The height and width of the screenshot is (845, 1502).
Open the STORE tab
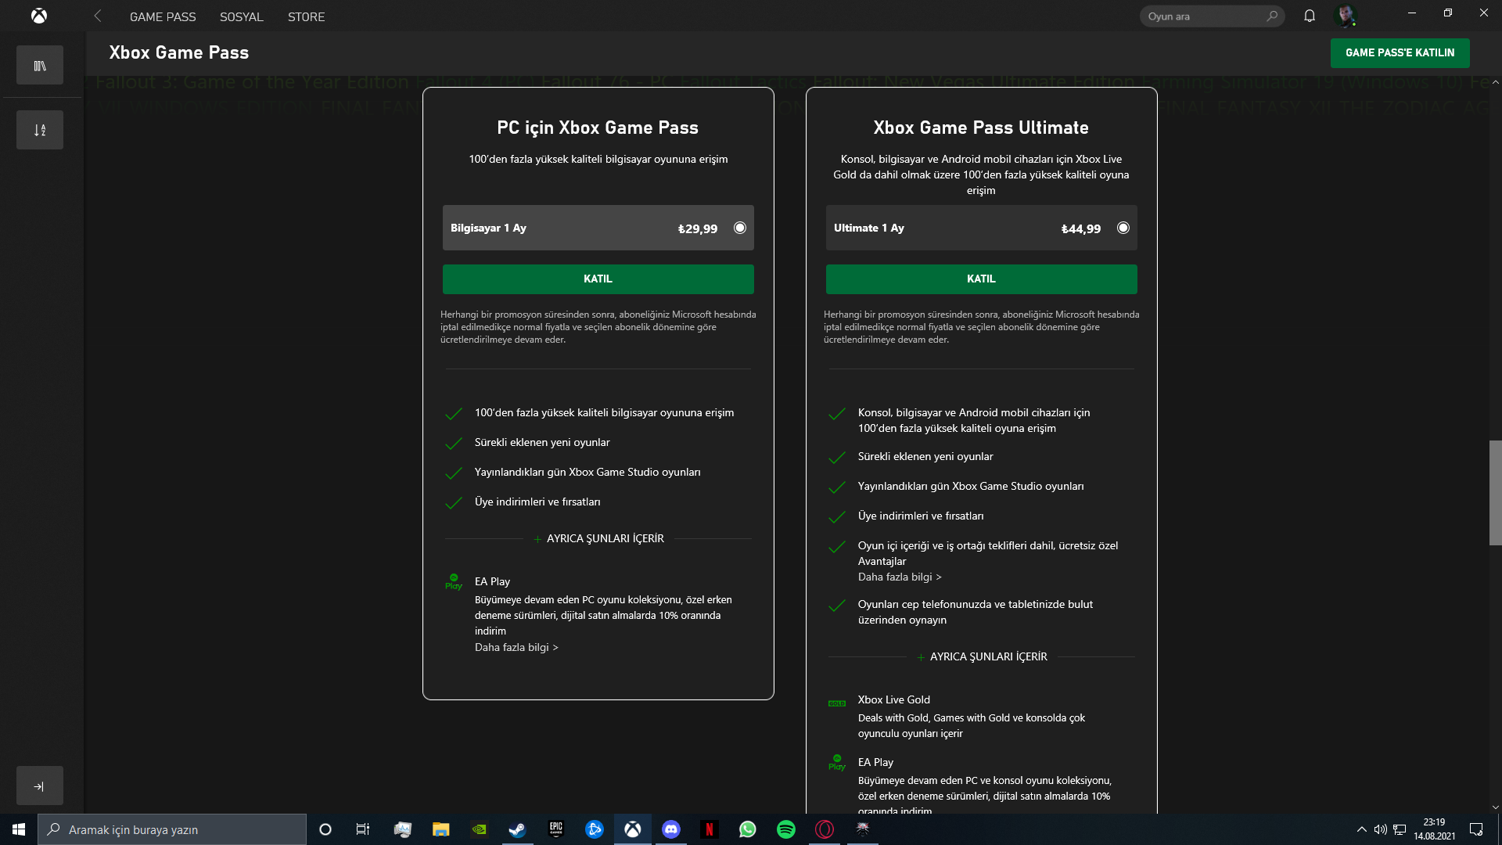click(306, 16)
